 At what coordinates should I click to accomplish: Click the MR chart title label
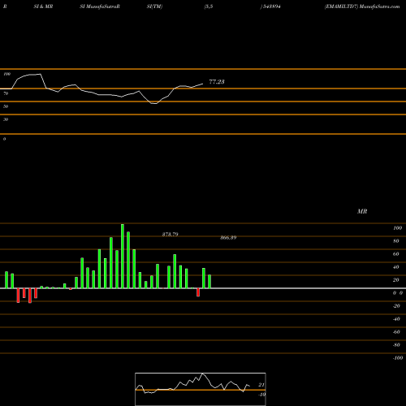pyautogui.click(x=362, y=211)
